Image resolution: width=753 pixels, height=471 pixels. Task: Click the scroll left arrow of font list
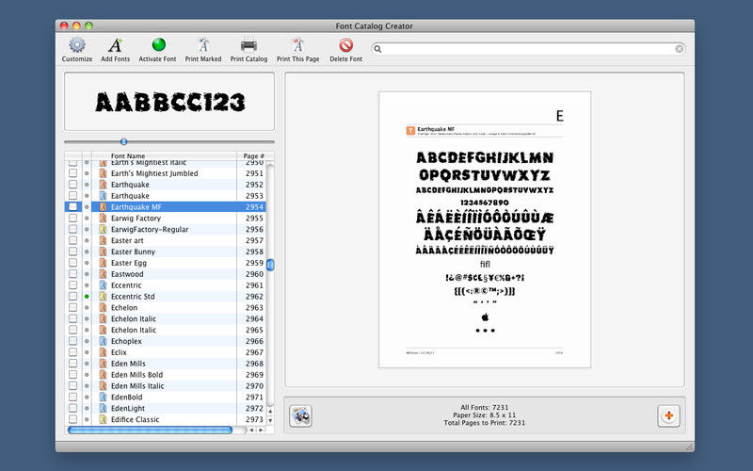(x=251, y=430)
